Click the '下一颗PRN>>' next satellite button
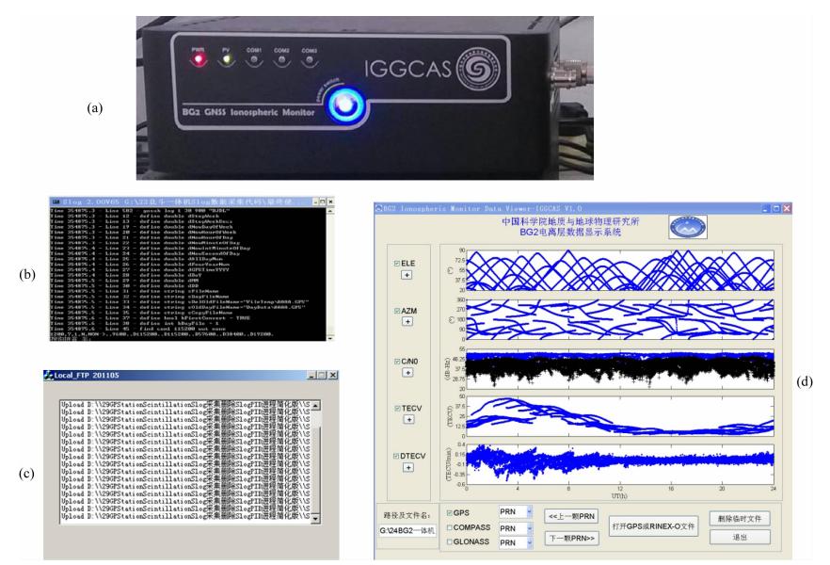The width and height of the screenshot is (830, 565). click(571, 538)
